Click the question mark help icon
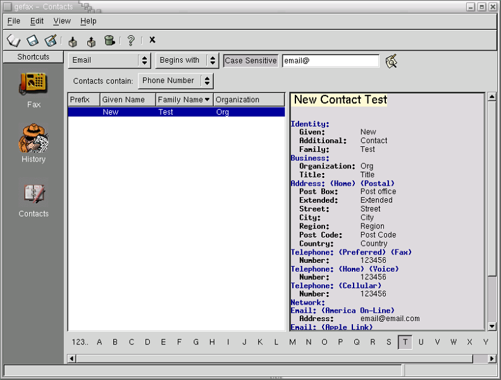Screen dimensions: 501x380 point(131,41)
